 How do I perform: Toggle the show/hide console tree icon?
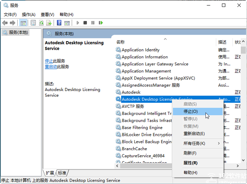23,23
